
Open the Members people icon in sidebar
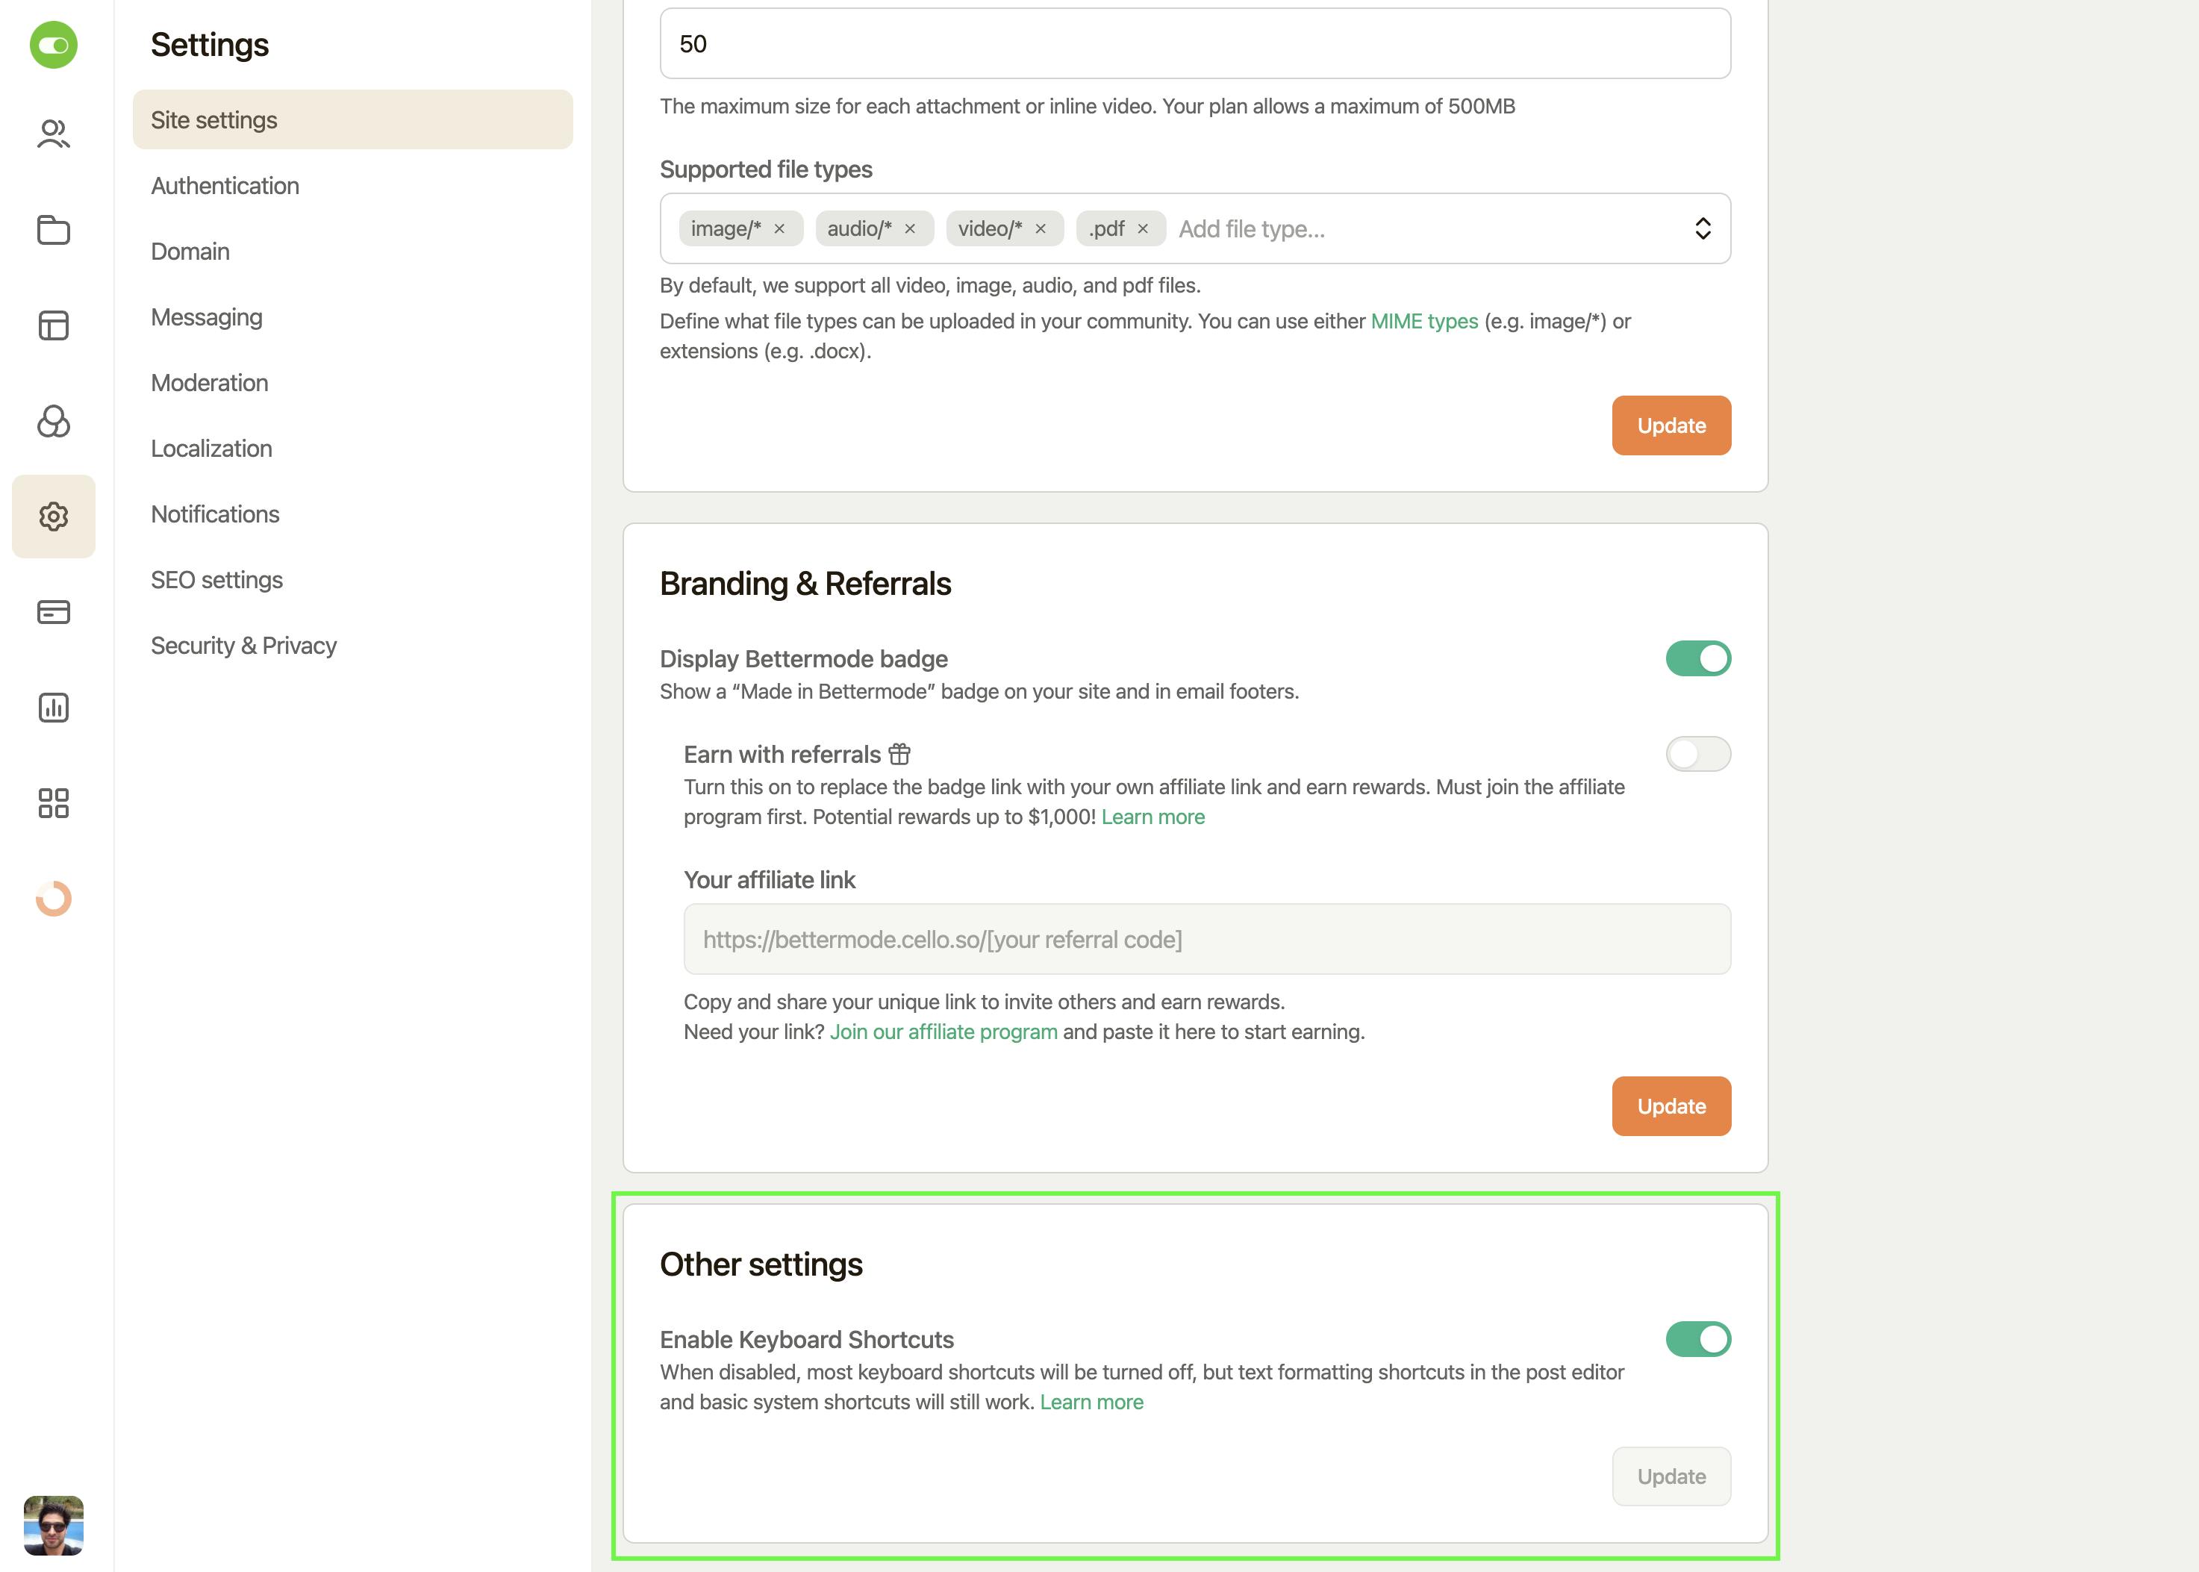click(53, 134)
